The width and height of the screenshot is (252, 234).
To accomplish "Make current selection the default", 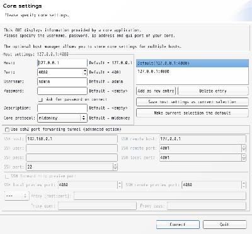I will [x=192, y=113].
